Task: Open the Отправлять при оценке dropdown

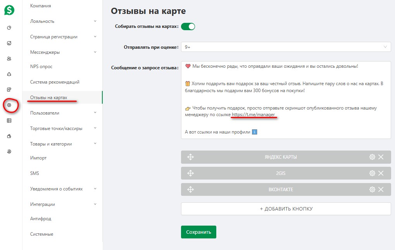Action: pos(286,47)
